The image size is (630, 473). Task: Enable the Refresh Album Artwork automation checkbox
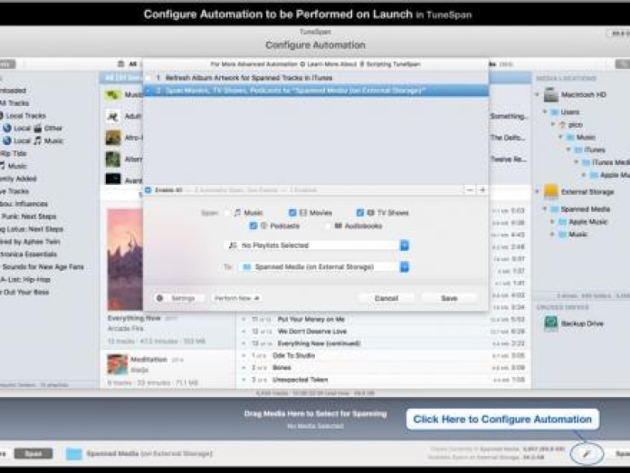point(148,78)
